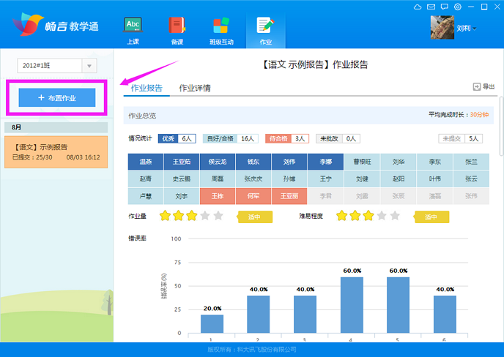504x357 pixels.
Task: Select the 作业报告 tab
Action: (x=146, y=89)
